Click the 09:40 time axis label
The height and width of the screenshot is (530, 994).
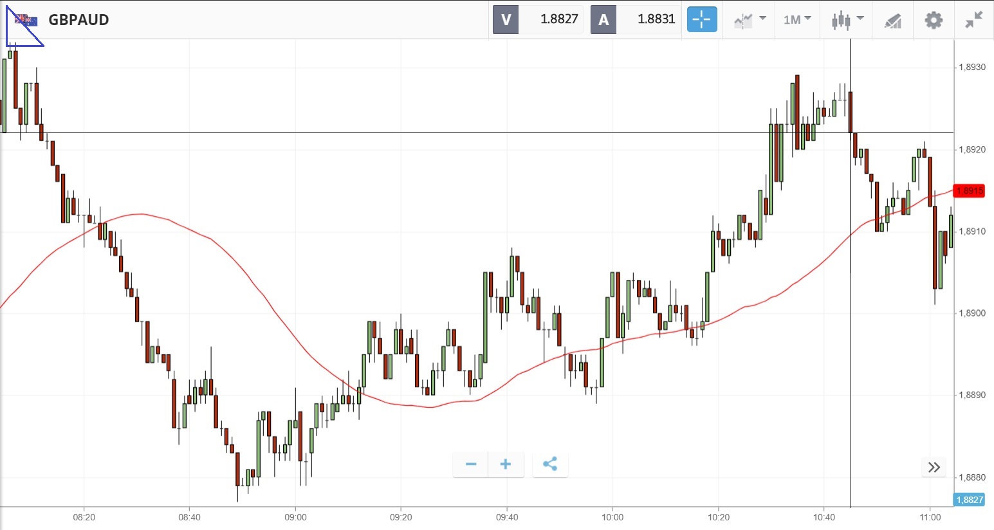click(507, 517)
